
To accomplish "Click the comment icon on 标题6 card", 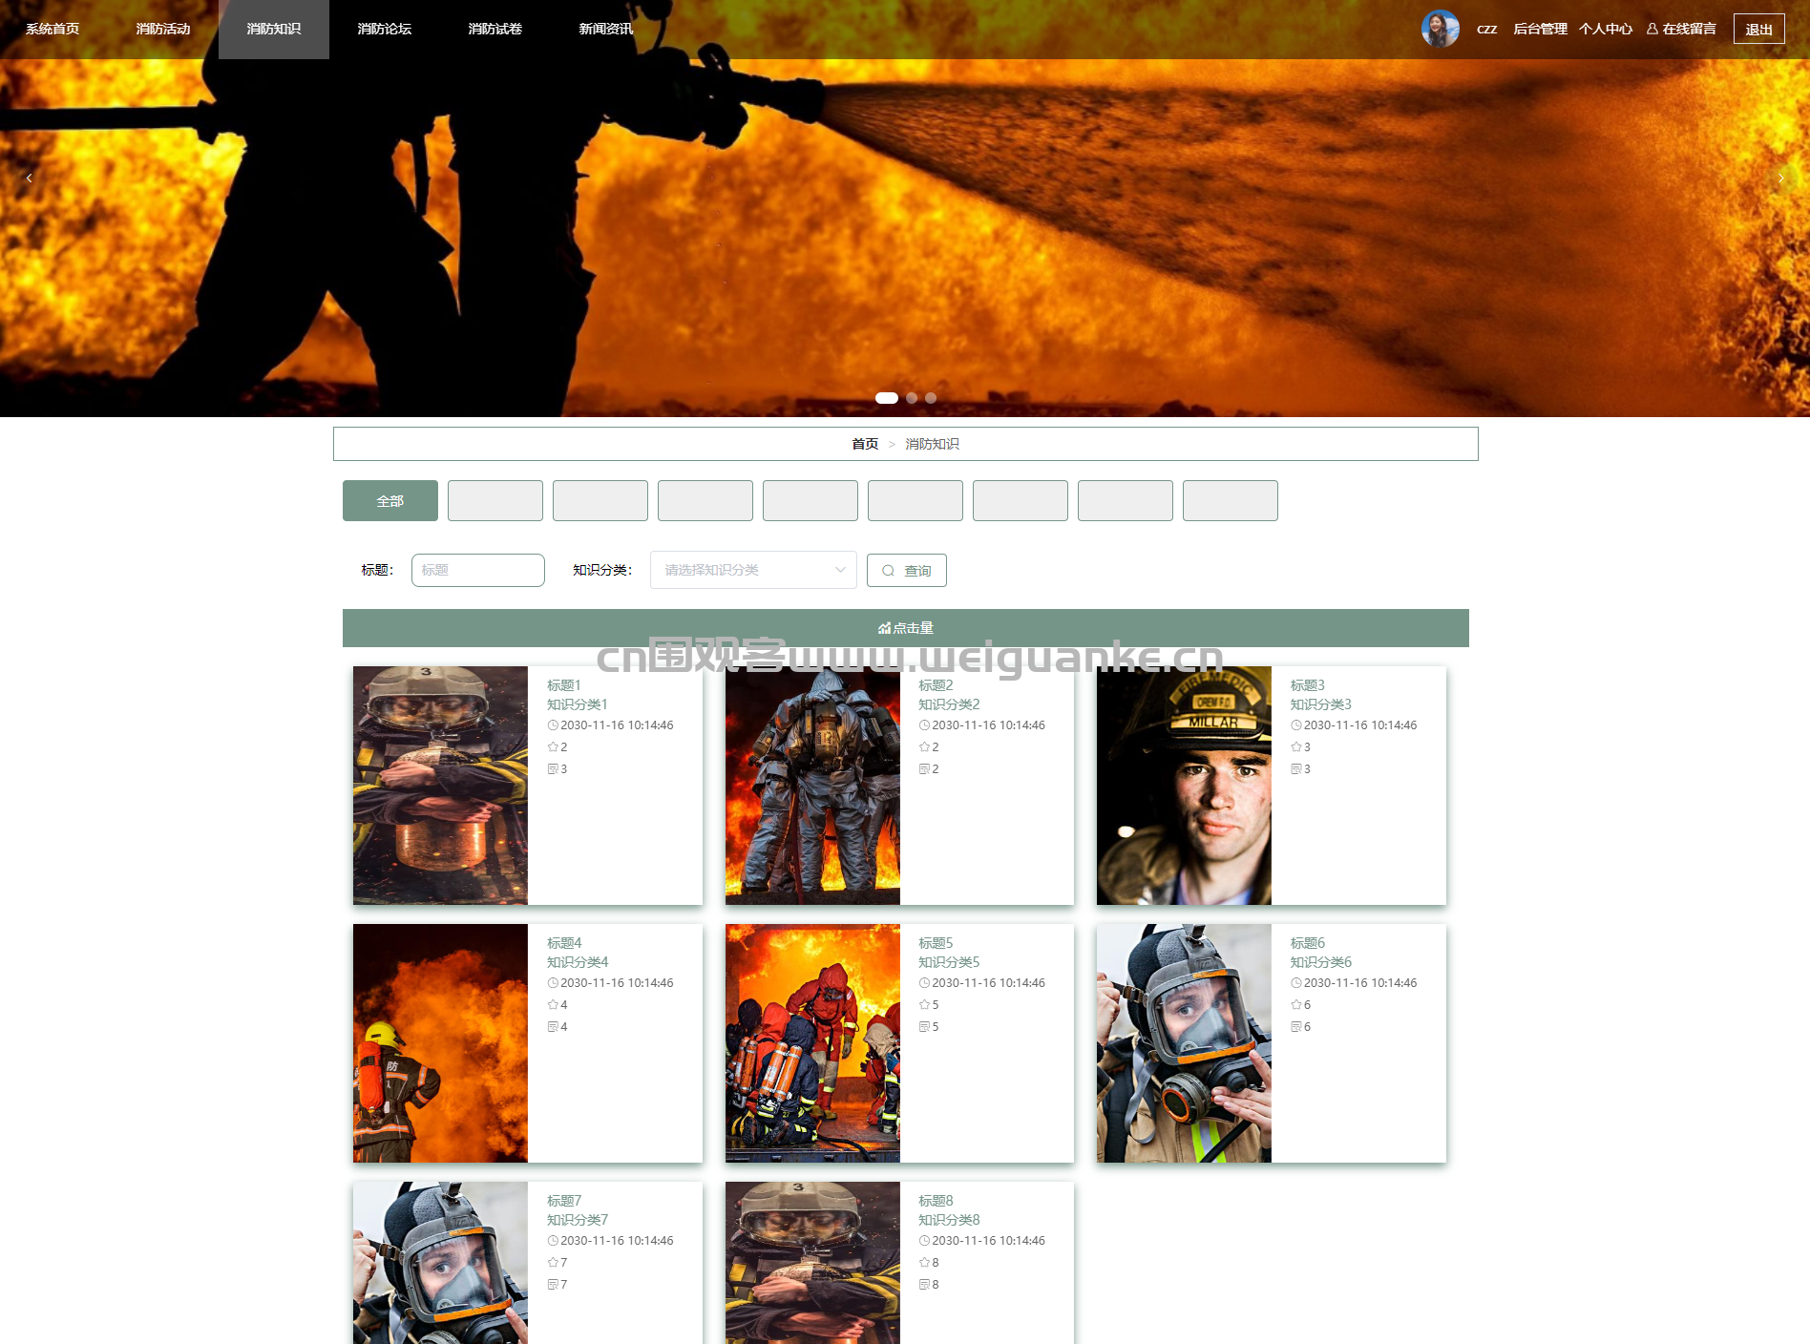I will tap(1296, 1027).
